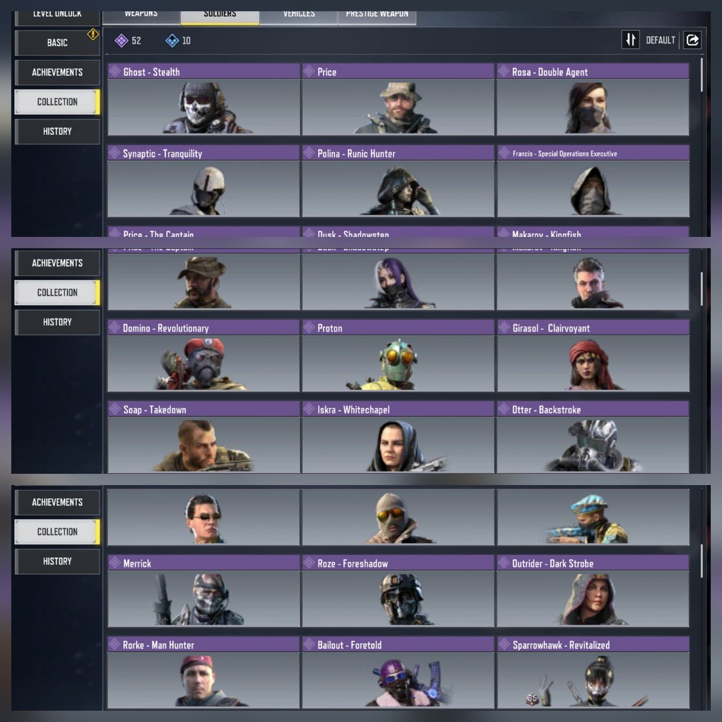
Task: Open History in the bottom panel
Action: click(x=57, y=561)
